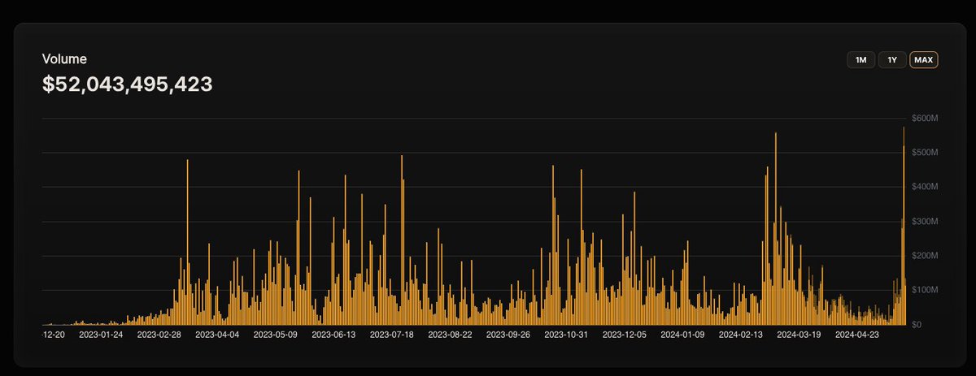This screenshot has width=976, height=376.
Task: Click the March 2024 peak bar above $500M
Action: click(776, 228)
